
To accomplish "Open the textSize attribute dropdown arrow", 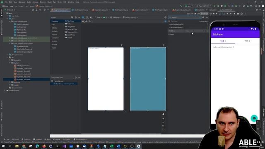I will (205, 31).
